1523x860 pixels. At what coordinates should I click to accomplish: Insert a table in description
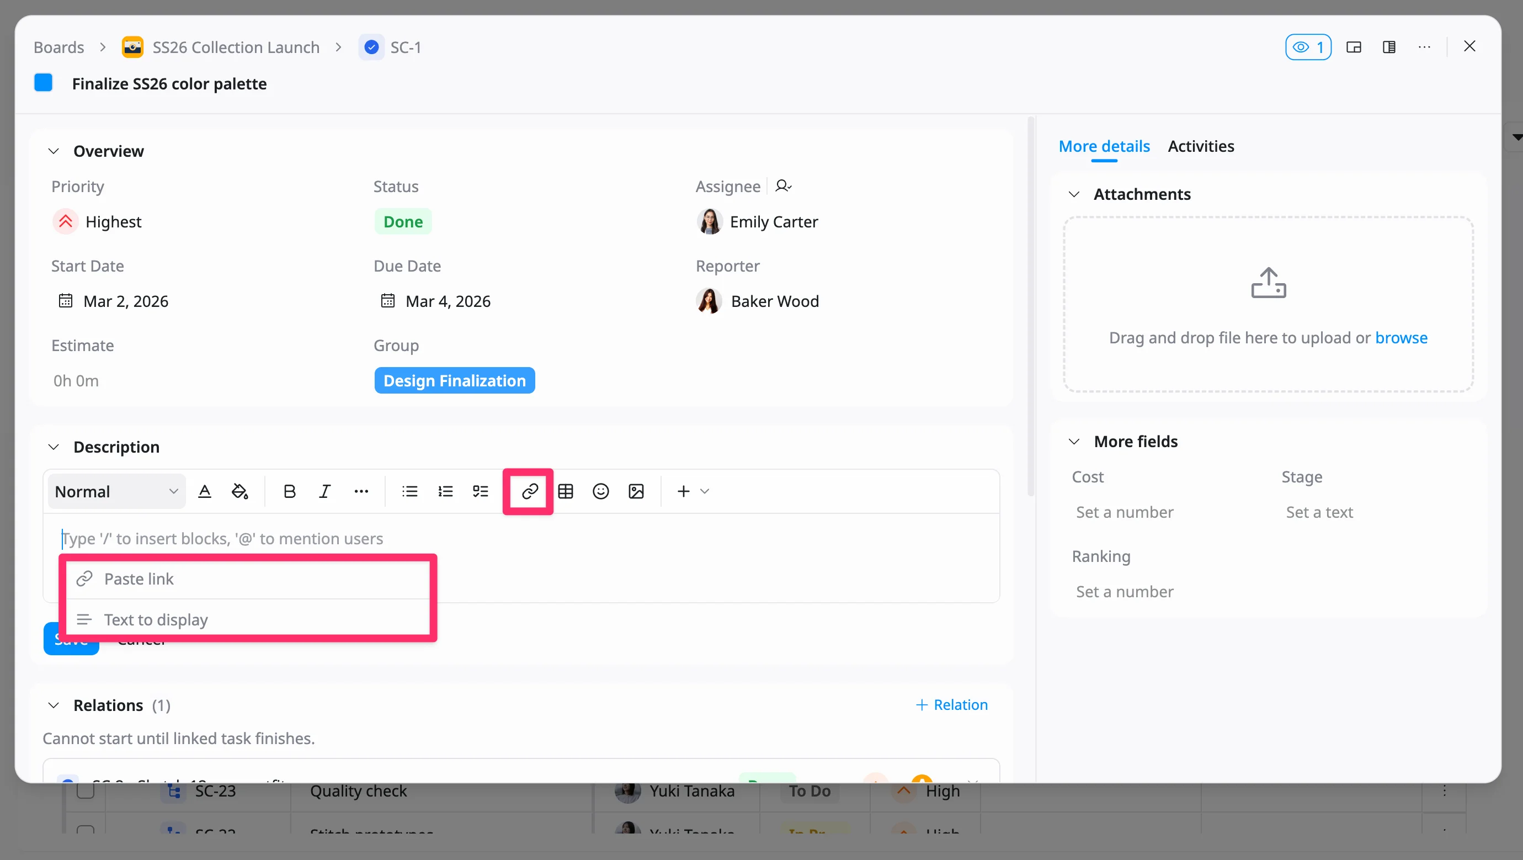566,491
